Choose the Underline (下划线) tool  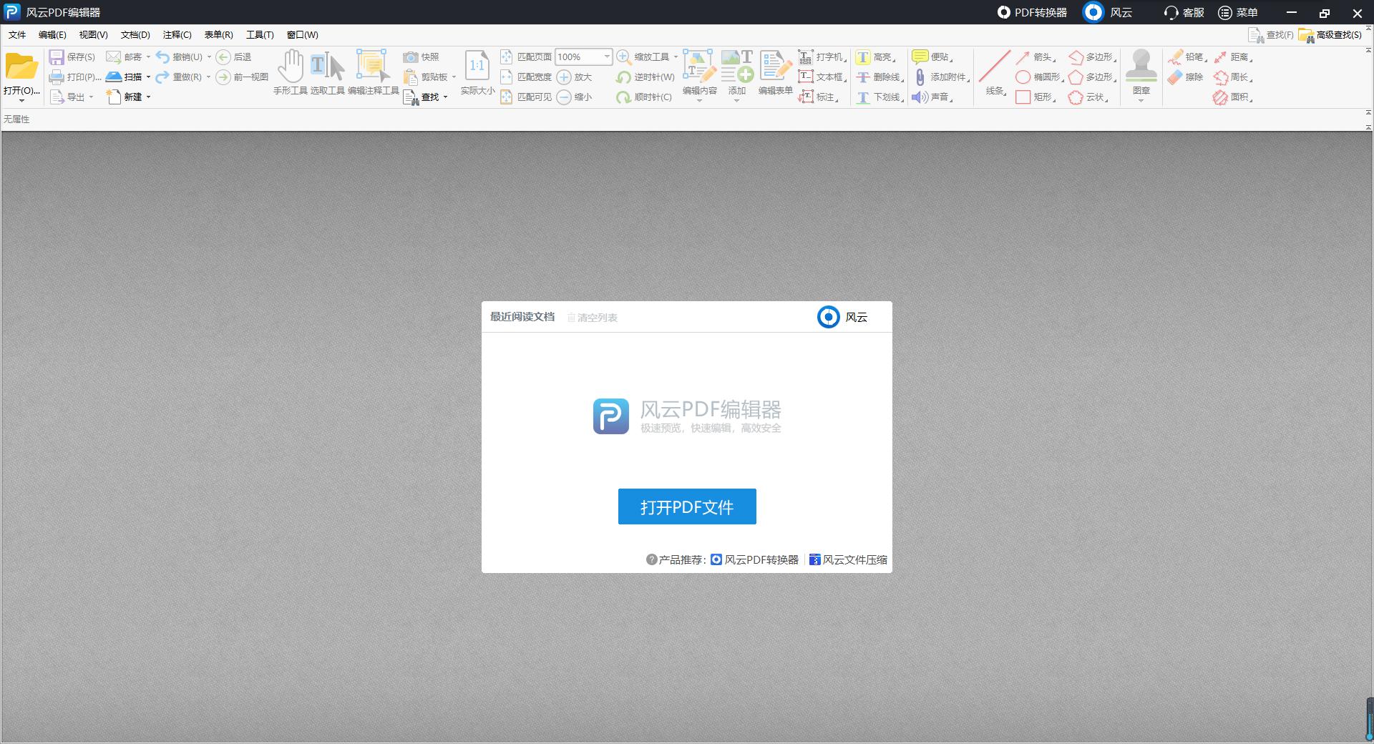(x=880, y=97)
